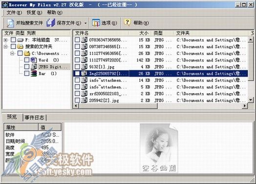
Task: Open the save files dropdown arrow
Action: click(85, 23)
